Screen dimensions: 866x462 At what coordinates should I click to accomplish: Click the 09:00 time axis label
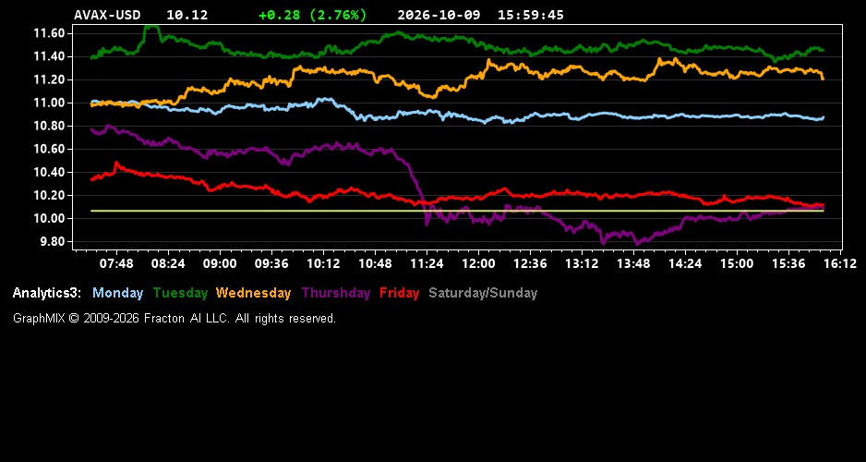220,264
